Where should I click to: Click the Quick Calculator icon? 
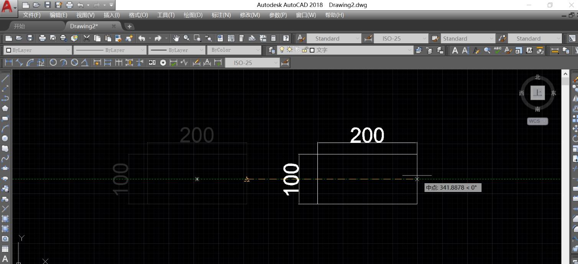coord(273,38)
